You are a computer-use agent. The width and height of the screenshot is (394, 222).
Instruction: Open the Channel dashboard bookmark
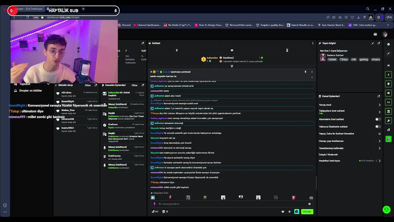coord(147,25)
